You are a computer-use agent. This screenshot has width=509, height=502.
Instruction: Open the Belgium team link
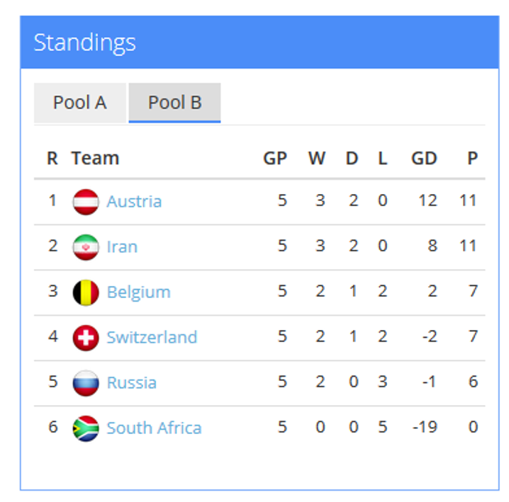139,292
